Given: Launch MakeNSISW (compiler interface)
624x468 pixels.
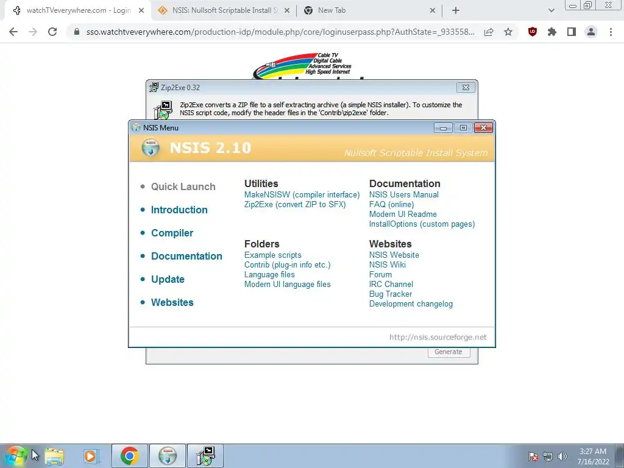Looking at the screenshot, I should 302,194.
